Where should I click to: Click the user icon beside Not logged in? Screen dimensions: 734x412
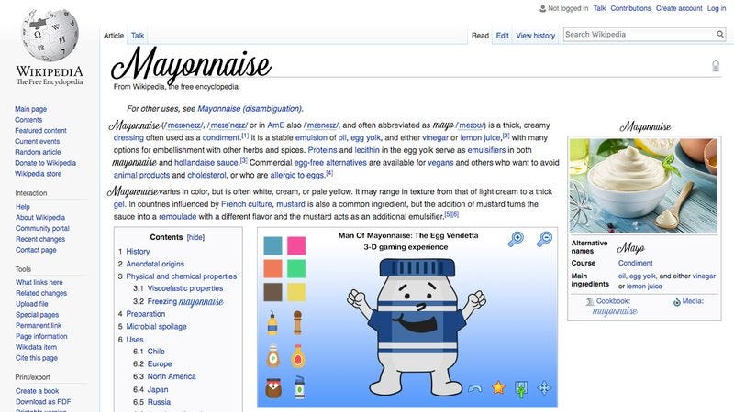point(542,8)
